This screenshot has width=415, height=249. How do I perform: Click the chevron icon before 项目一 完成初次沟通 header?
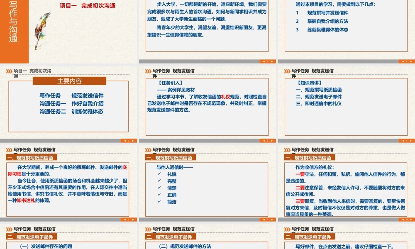tap(9, 71)
